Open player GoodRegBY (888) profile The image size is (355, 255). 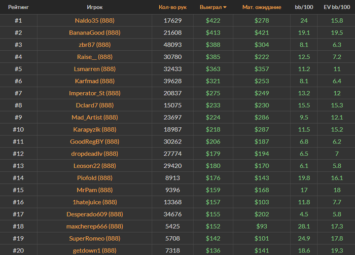pos(95,141)
